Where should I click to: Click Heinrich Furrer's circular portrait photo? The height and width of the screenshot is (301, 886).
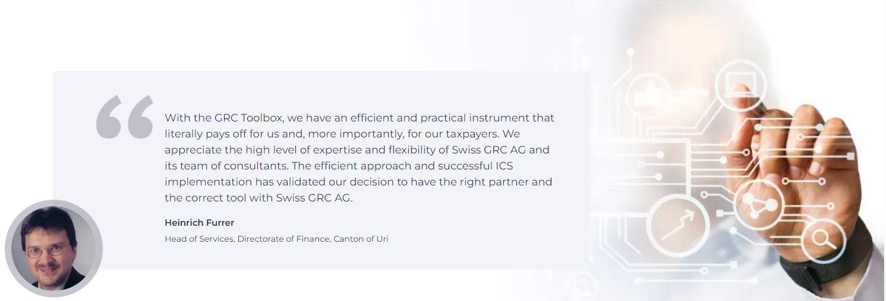click(54, 248)
